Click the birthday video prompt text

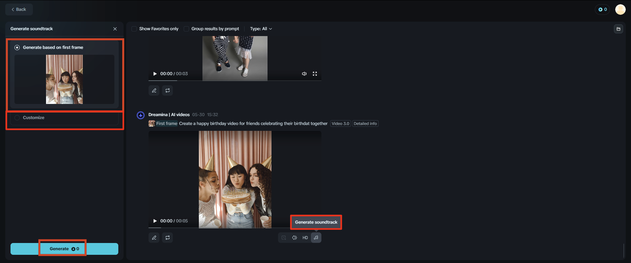[x=253, y=124]
